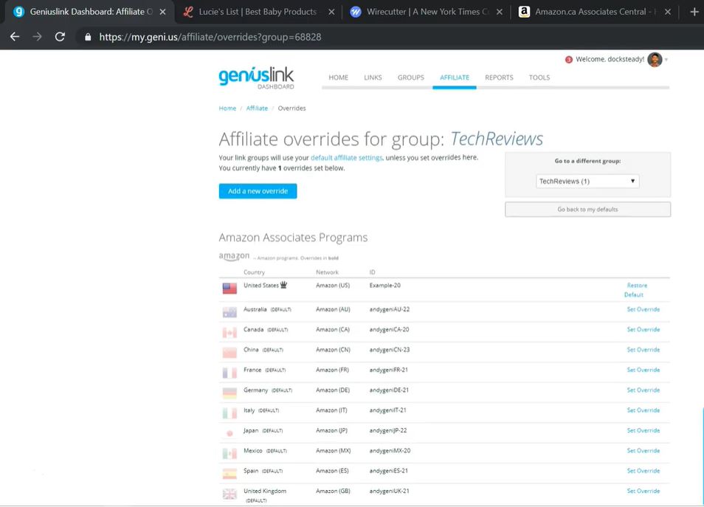Click Set Override for Italy
The width and height of the screenshot is (704, 507).
[643, 410]
